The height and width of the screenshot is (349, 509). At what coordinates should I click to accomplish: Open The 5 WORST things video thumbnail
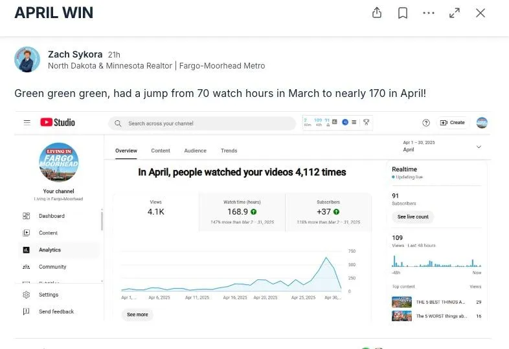pyautogui.click(x=402, y=316)
